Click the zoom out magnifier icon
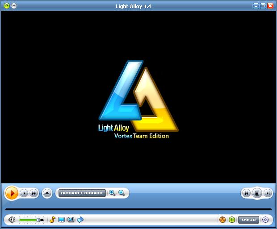277x229 pixels. pyautogui.click(x=122, y=193)
